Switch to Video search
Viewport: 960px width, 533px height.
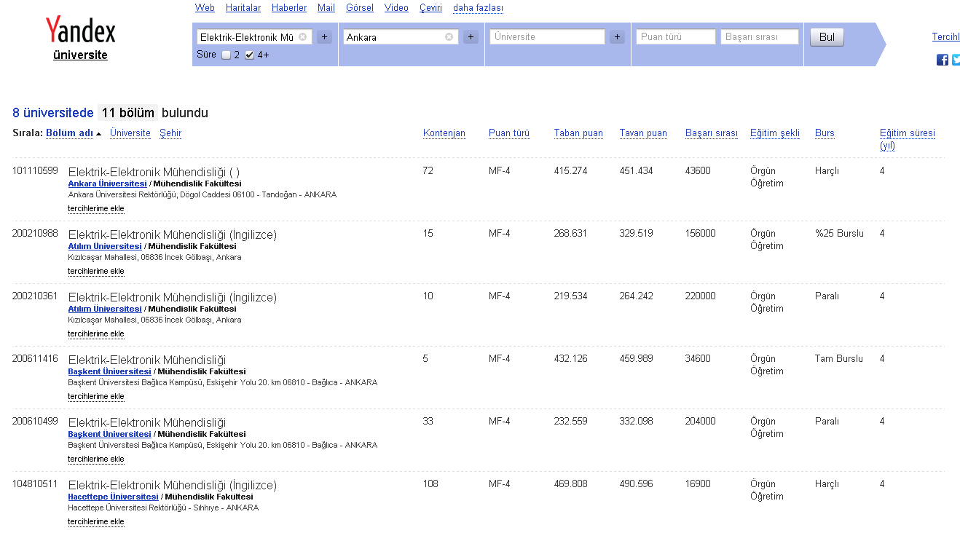(396, 8)
